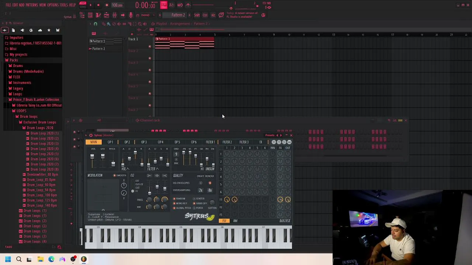Go to previous Sytrus preset arrow
472x265 pixels.
tap(277, 135)
